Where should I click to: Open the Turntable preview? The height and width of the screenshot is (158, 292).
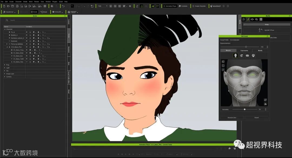click(x=183, y=6)
